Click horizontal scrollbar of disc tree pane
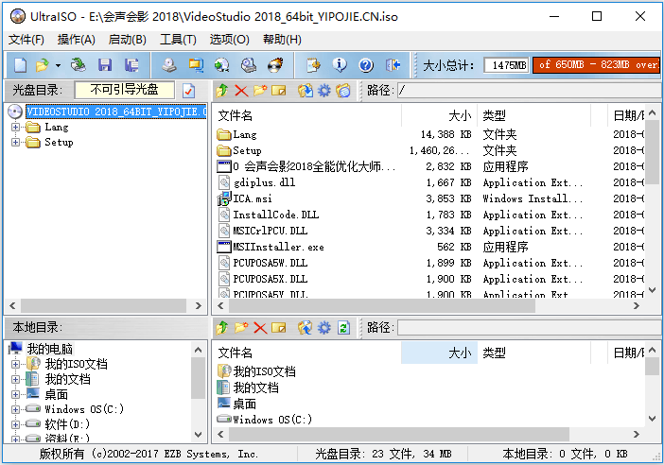664x465 pixels. tap(105, 305)
